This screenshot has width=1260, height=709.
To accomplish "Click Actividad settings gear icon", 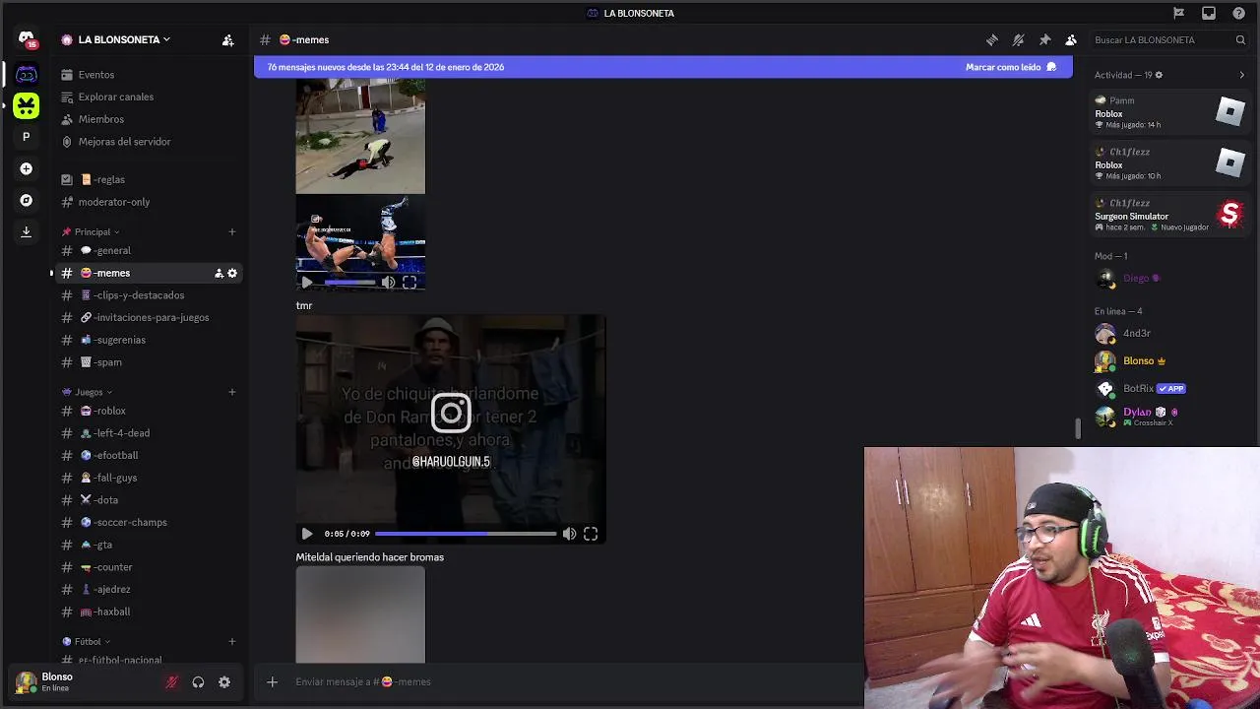I will point(1159,75).
